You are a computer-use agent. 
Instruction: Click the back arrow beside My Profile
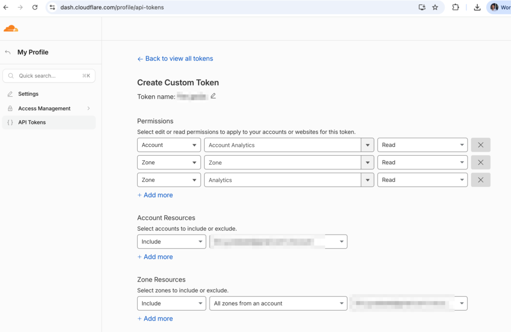pos(8,52)
